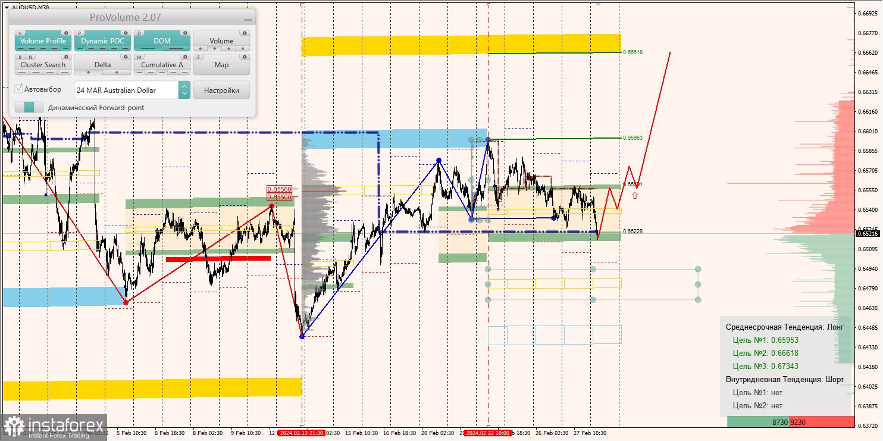
Task: Toggle Cumulative Δ module
Action: point(162,65)
